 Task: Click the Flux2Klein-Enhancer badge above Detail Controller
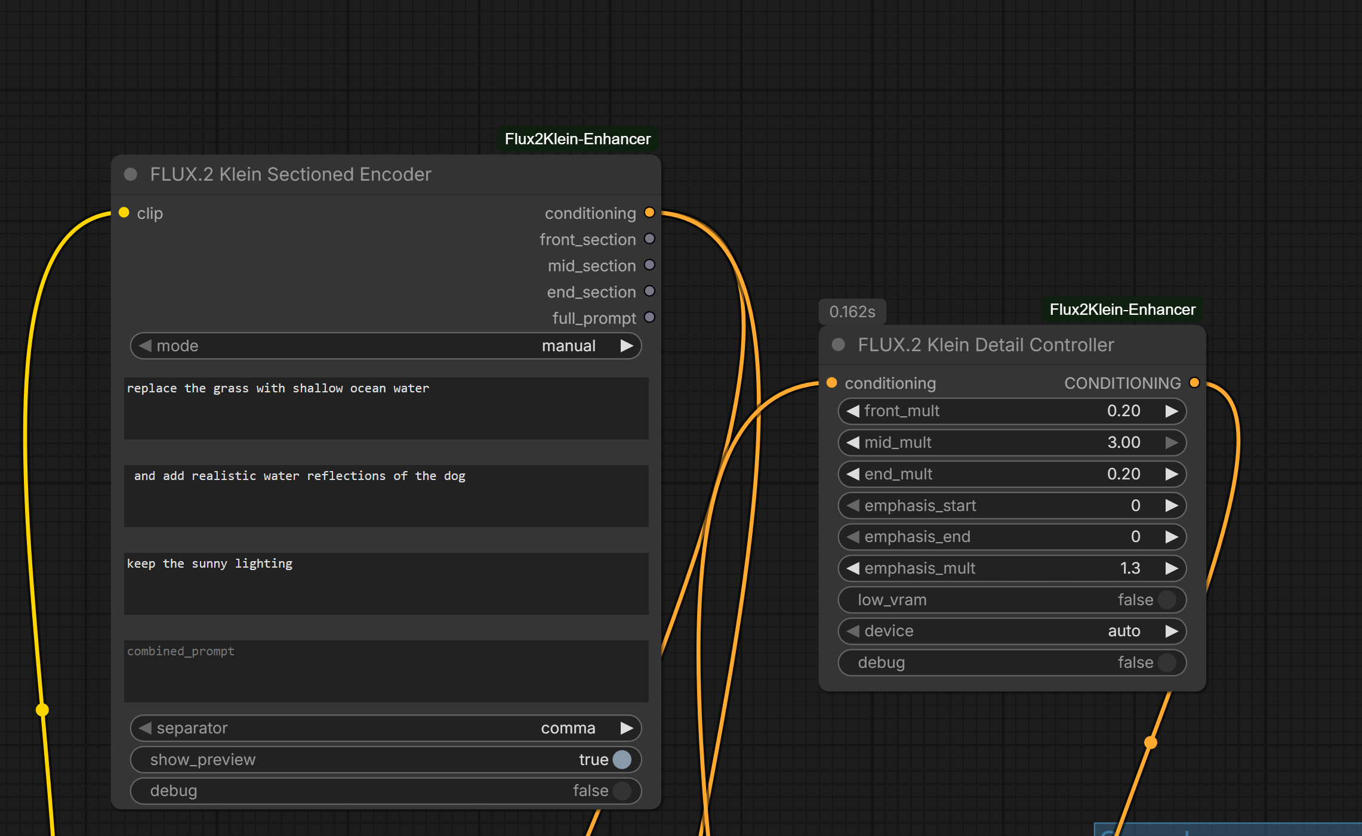pyautogui.click(x=1123, y=309)
